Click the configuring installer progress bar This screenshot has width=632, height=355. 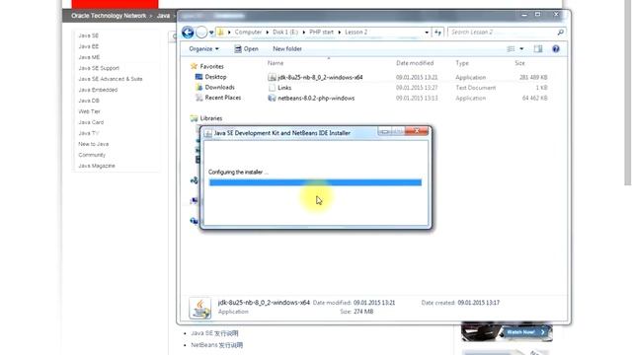(x=315, y=182)
